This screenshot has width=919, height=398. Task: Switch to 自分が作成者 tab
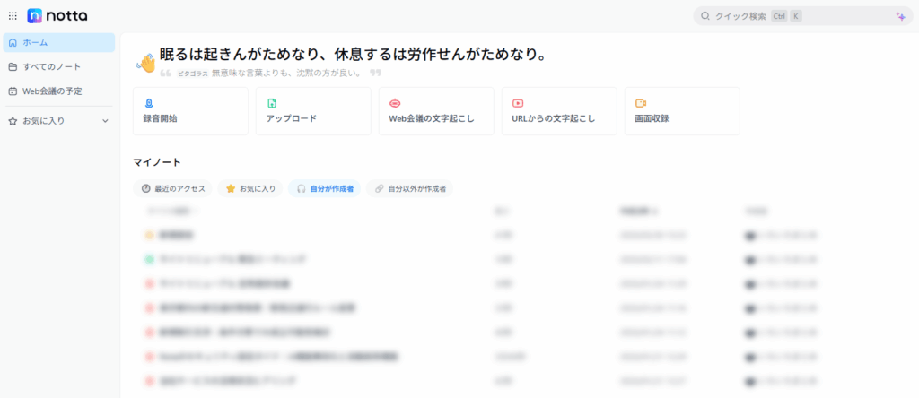point(324,188)
